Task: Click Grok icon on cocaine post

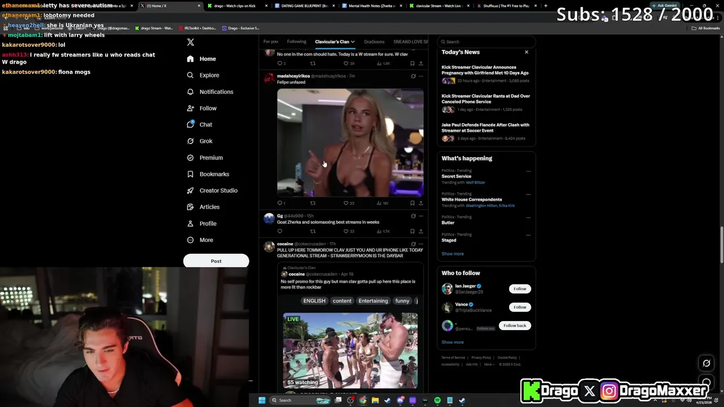Action: click(413, 244)
